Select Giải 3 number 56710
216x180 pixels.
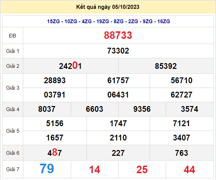(x=181, y=80)
